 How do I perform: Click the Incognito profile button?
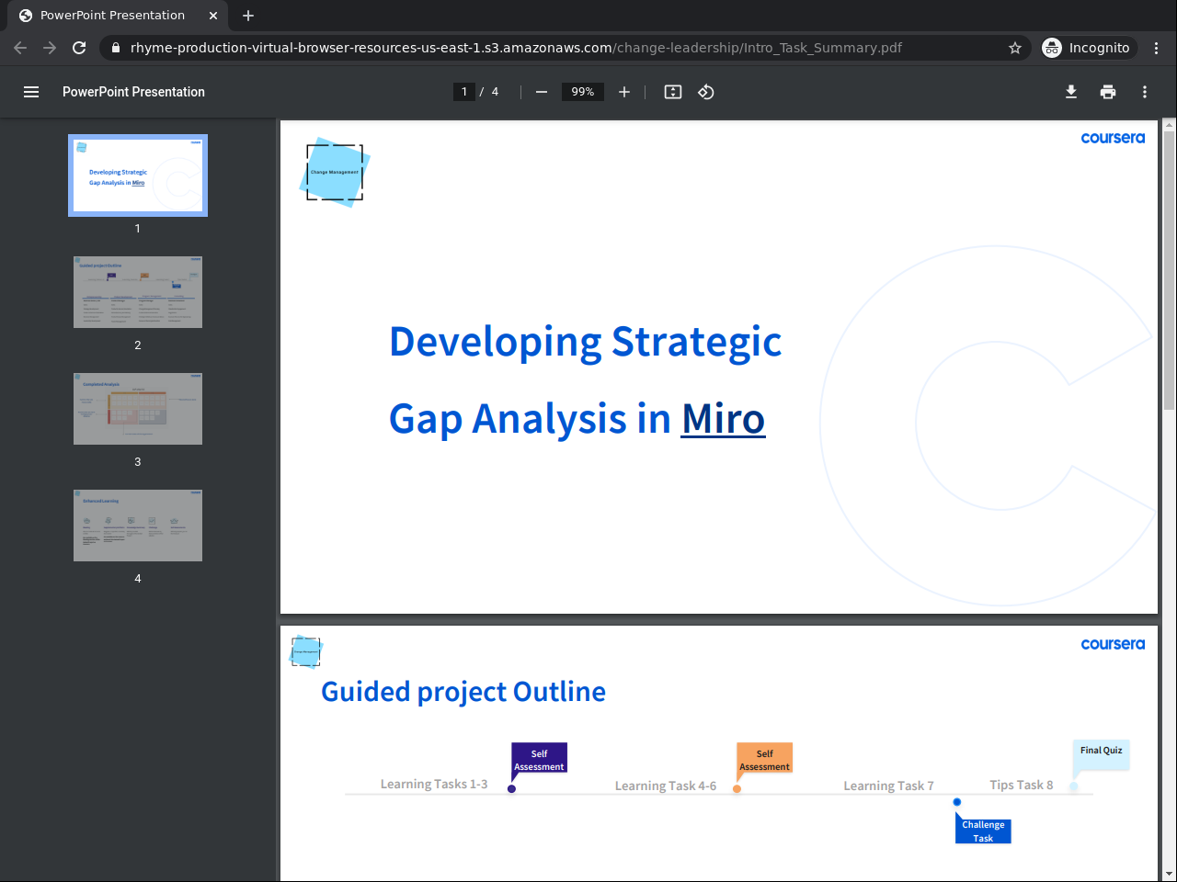[x=1087, y=48]
